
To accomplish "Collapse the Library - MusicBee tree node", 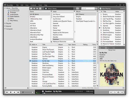I will [x=5, y=8].
